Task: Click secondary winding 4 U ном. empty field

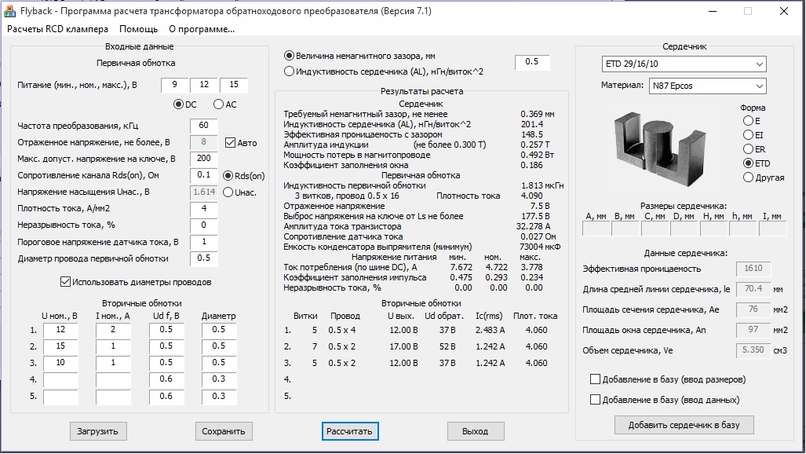Action: point(60,380)
